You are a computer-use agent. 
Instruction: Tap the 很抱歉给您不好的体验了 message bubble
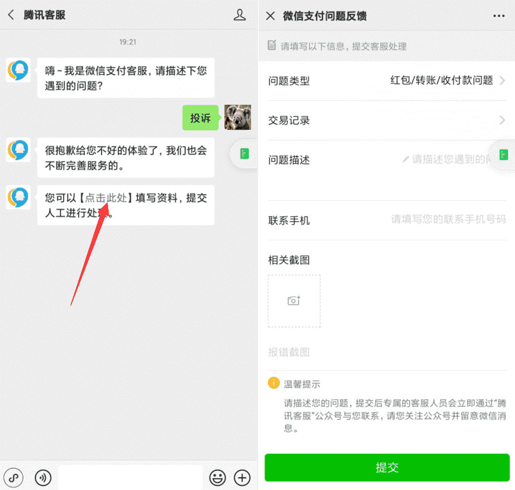pos(126,158)
